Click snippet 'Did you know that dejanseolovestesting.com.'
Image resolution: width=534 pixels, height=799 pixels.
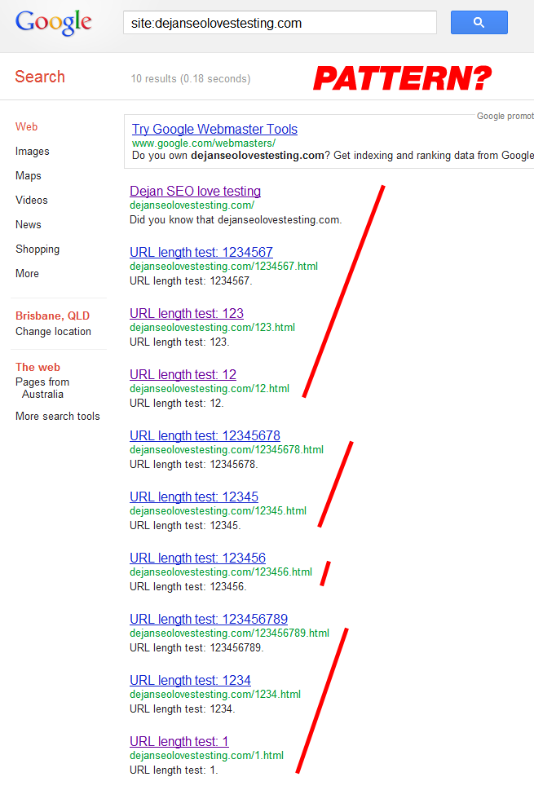pyautogui.click(x=236, y=220)
